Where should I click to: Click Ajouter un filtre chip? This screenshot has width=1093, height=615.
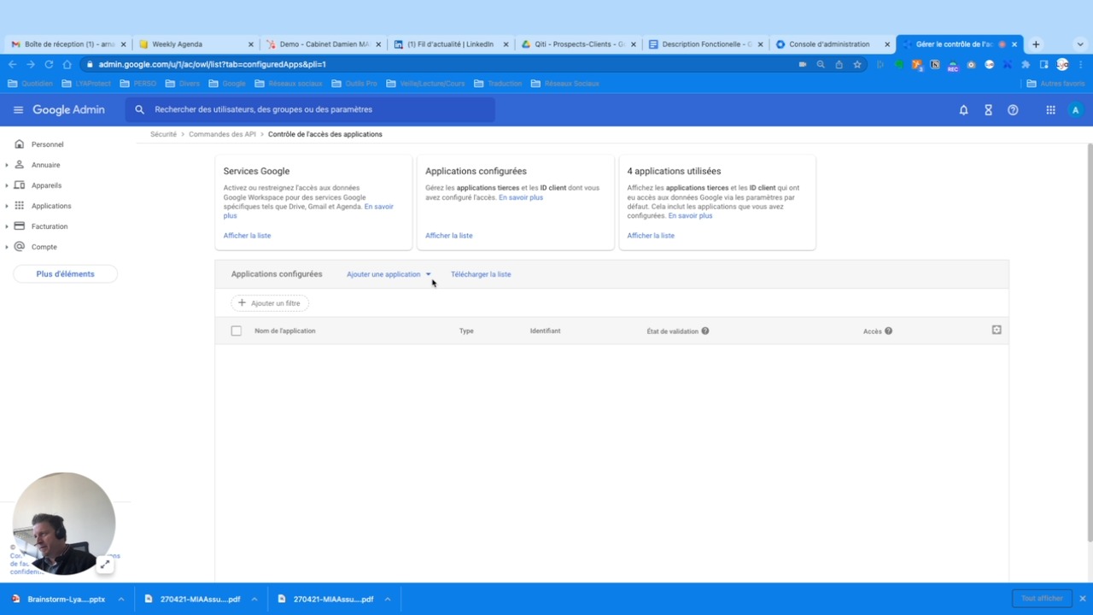click(270, 303)
